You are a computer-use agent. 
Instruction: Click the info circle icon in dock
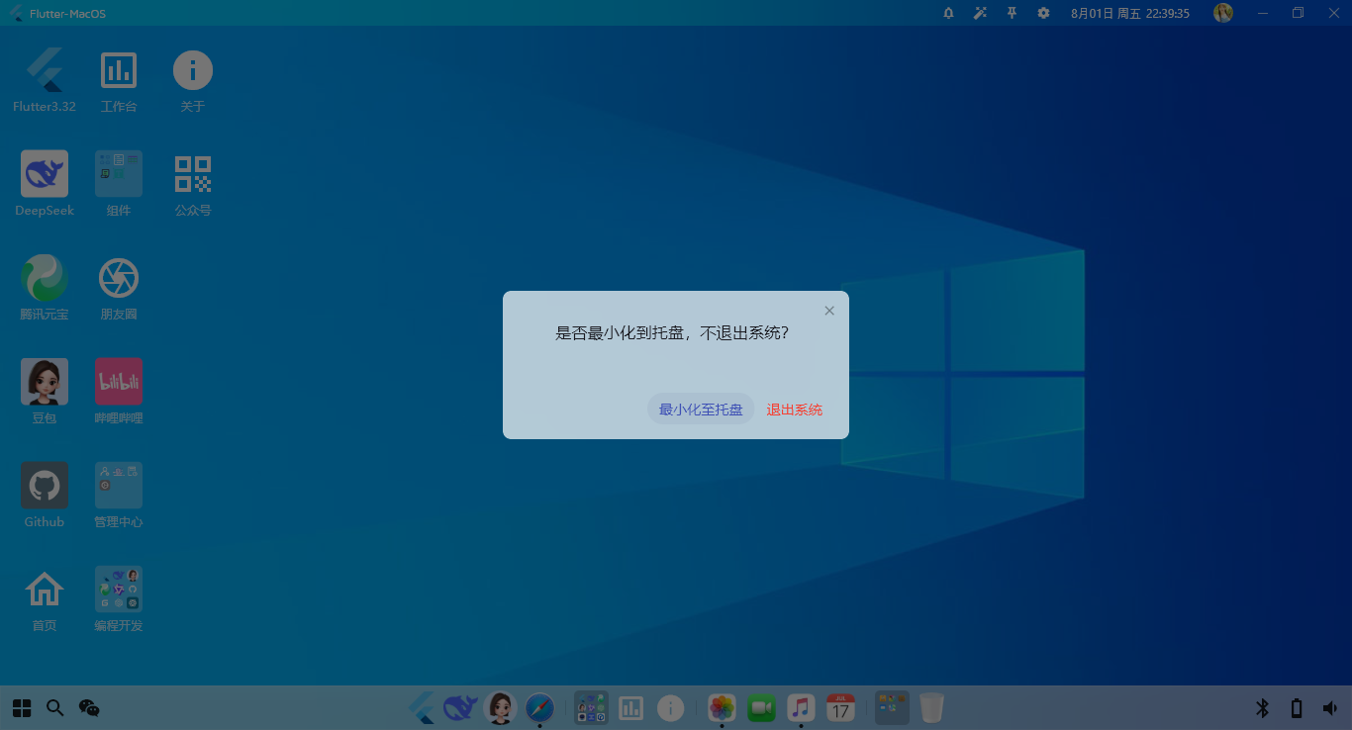(x=671, y=707)
